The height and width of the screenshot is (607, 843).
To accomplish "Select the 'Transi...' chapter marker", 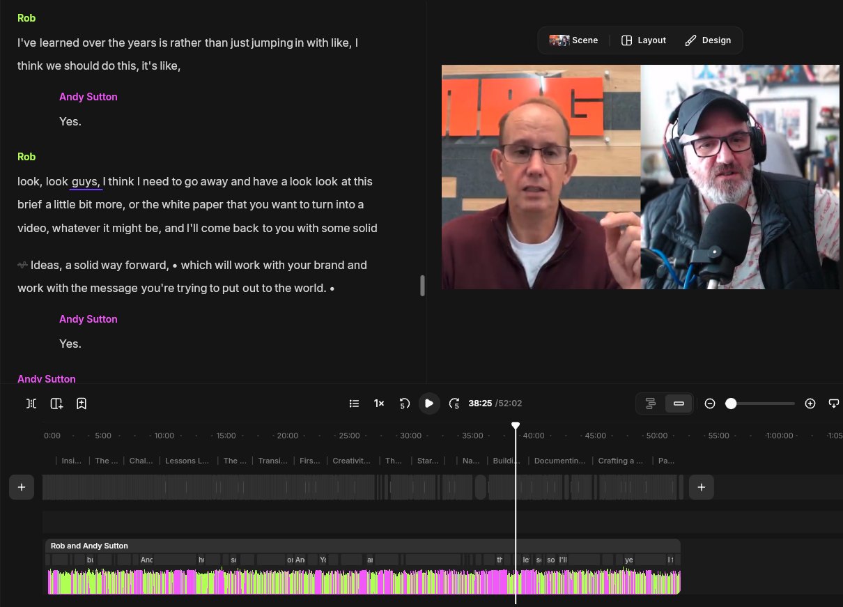I will [x=272, y=461].
